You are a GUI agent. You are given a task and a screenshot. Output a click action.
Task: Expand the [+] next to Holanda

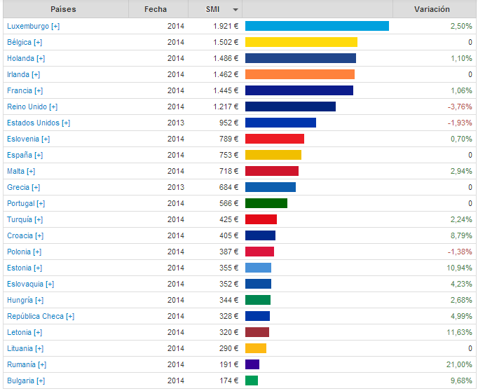(x=40, y=58)
